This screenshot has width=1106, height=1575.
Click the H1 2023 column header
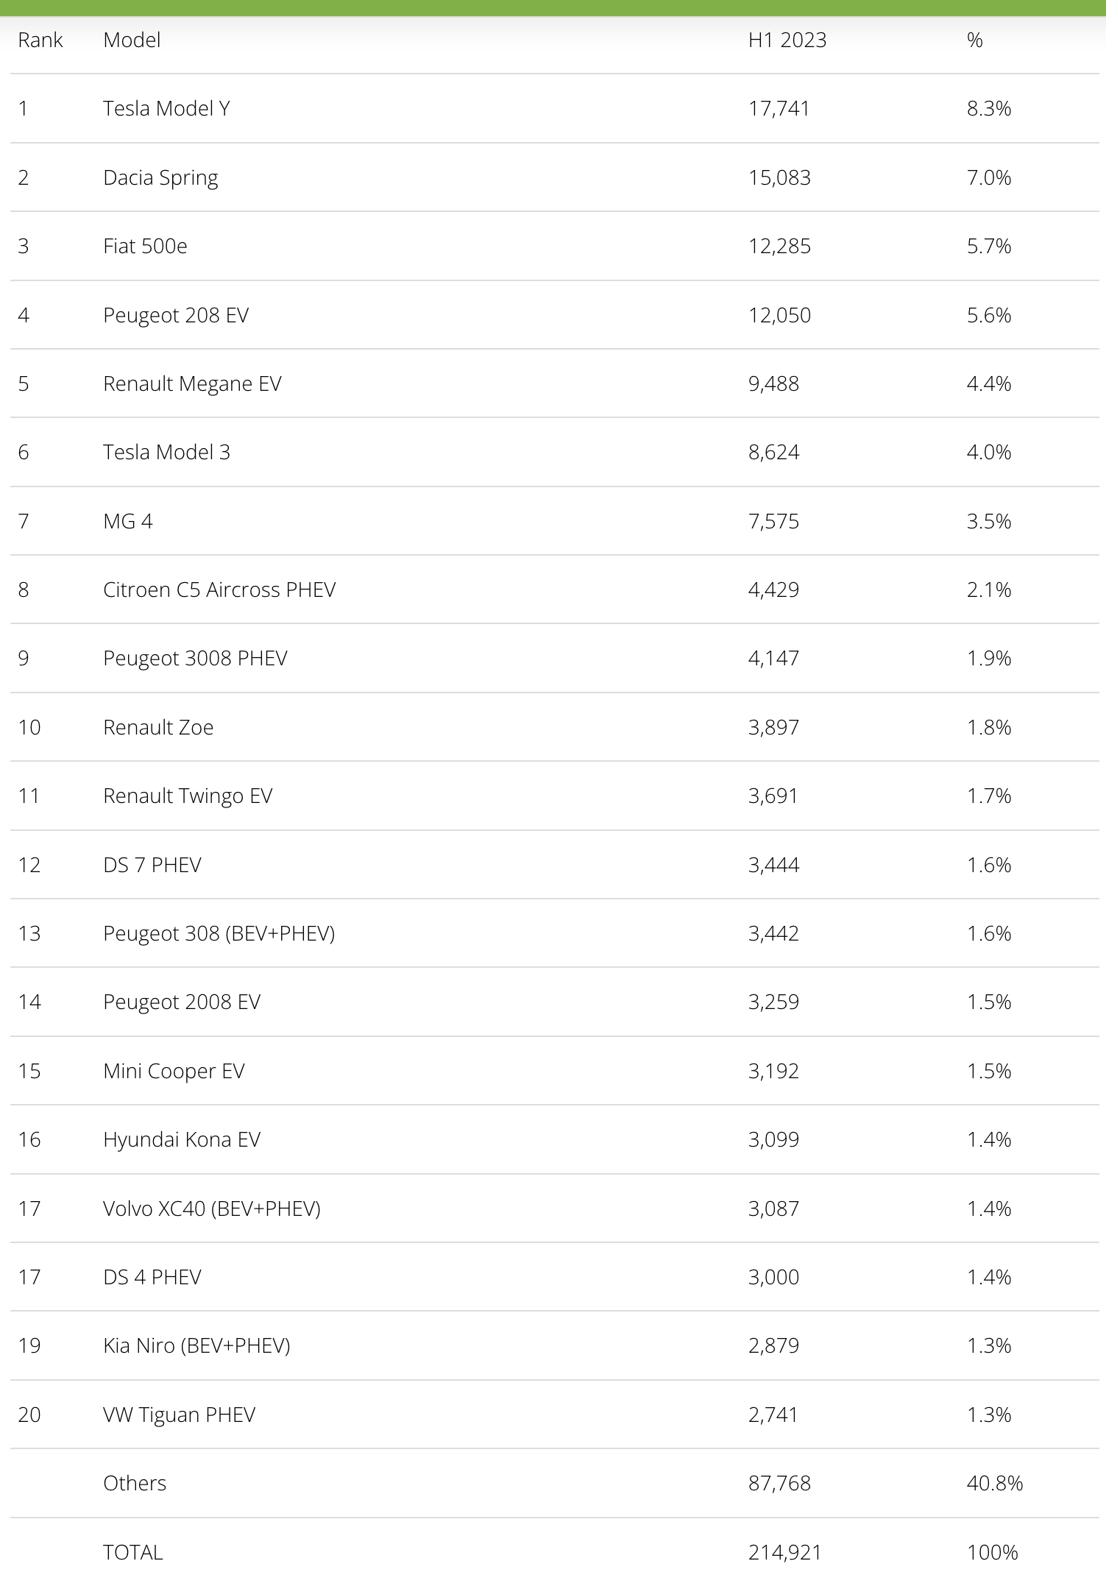point(787,40)
